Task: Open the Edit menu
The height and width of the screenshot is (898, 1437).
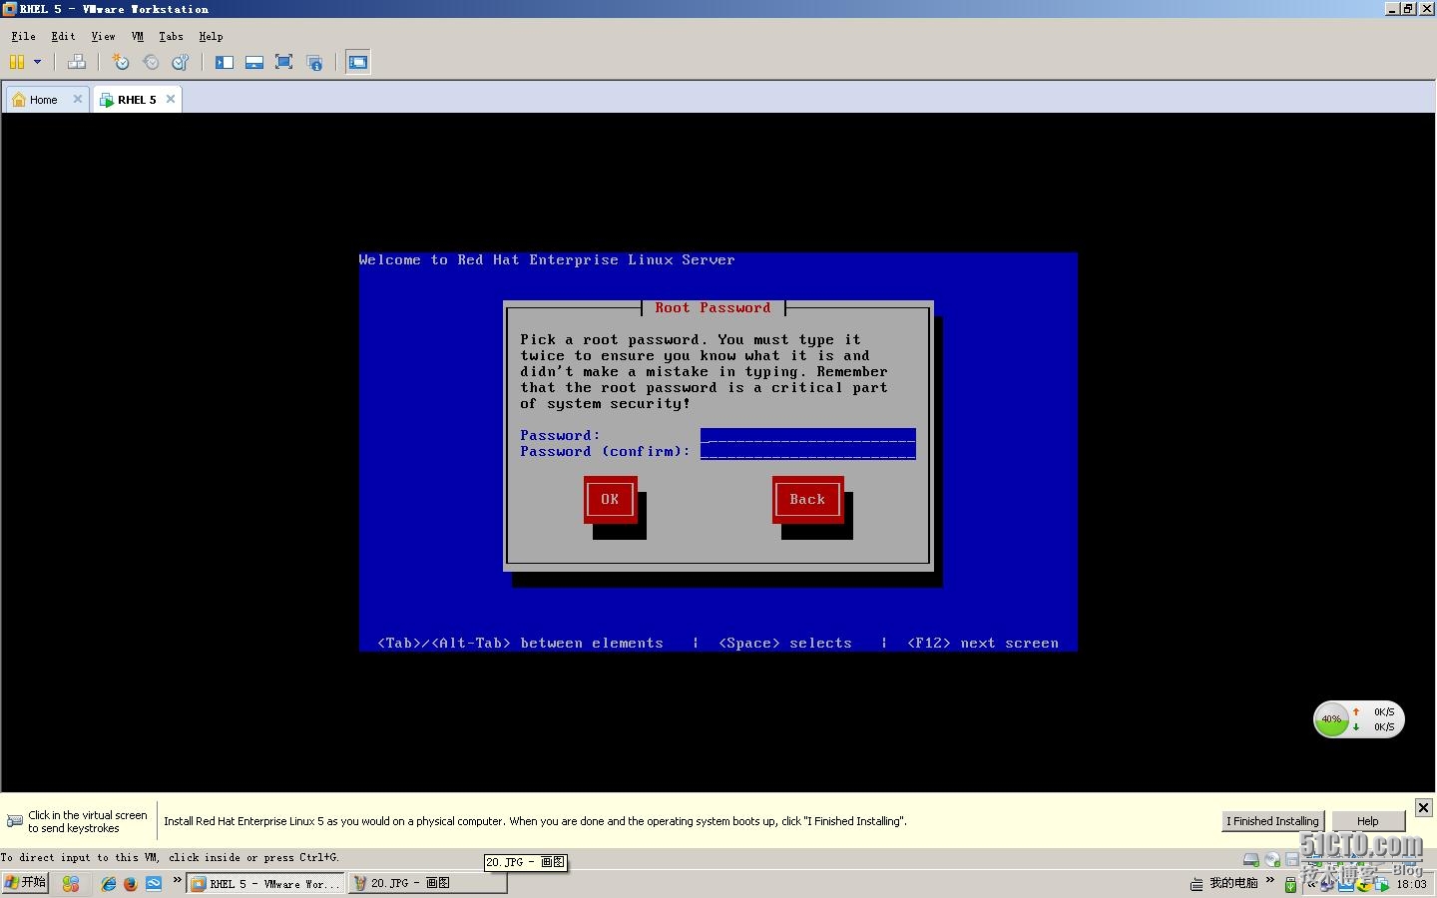Action: pyautogui.click(x=63, y=36)
